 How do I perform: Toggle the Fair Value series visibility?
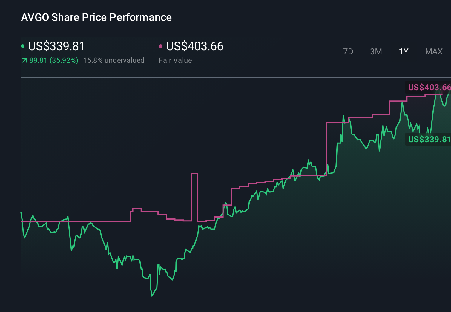194,46
